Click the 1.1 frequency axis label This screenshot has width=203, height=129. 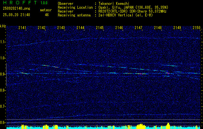pyautogui.click(x=3, y=42)
